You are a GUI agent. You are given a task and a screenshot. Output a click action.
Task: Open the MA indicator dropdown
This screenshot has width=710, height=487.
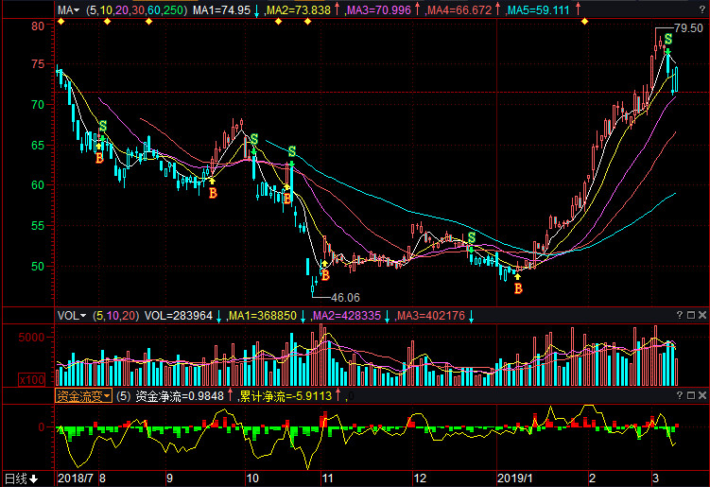point(68,9)
